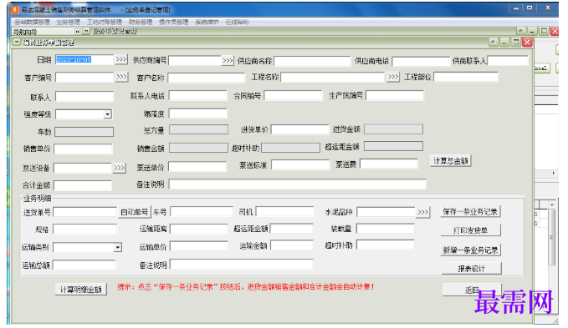Click the 供应商电话 input field
The height and width of the screenshot is (328, 568).
pos(421,61)
